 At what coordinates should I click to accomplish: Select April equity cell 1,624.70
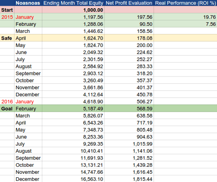tap(73, 38)
